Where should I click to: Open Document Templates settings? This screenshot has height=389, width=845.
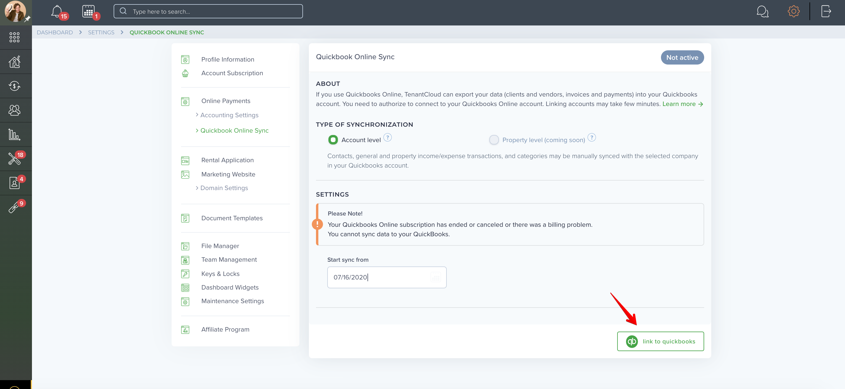(232, 218)
